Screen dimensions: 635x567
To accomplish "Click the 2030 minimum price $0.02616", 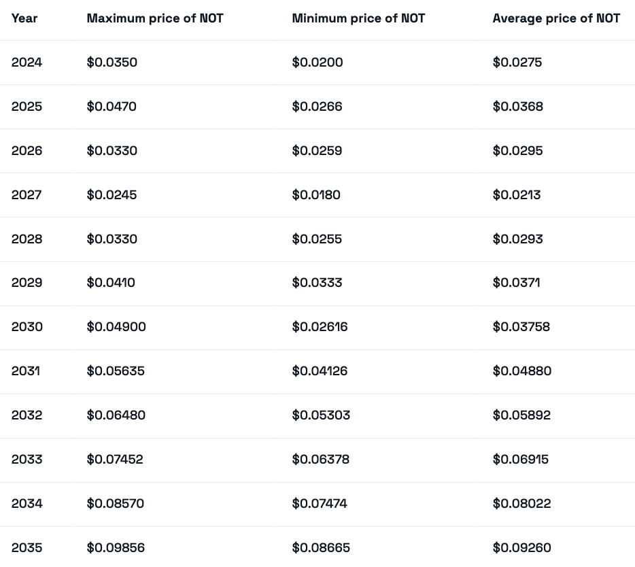I will pos(320,327).
